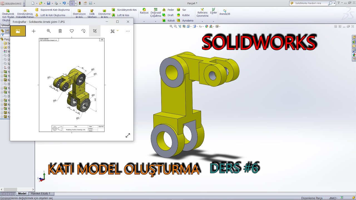Click See all photos icon in Fotoğraflar
The width and height of the screenshot is (356, 200).
point(18,31)
